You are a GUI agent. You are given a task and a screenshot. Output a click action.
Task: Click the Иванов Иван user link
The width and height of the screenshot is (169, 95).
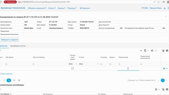pyautogui.click(x=156, y=8)
